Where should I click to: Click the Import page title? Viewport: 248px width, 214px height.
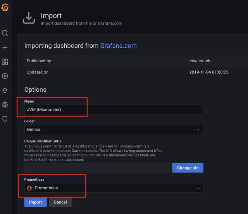tap(51, 16)
